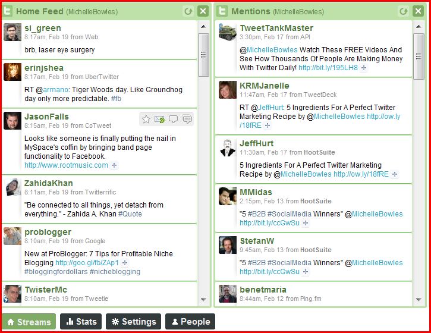Open si_green's avatar thumbnail

click(12, 32)
